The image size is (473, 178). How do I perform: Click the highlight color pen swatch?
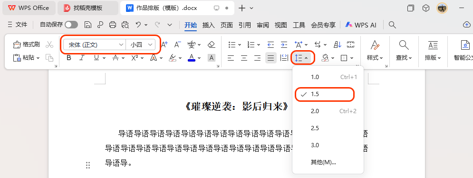tap(172, 58)
